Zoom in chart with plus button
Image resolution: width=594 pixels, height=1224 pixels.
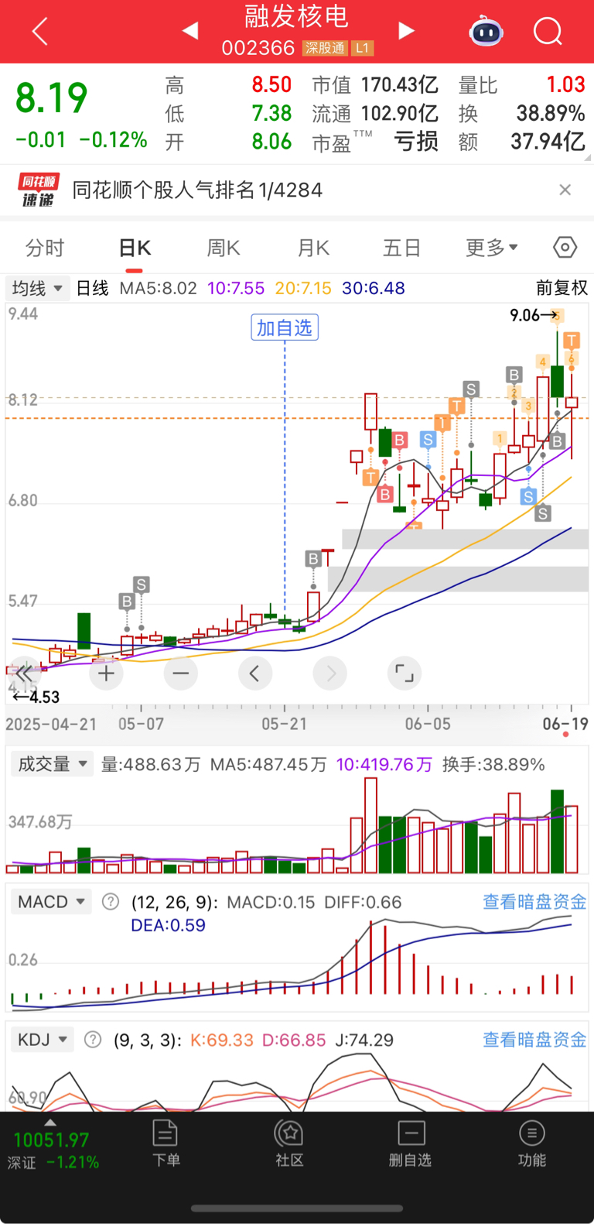(x=107, y=674)
